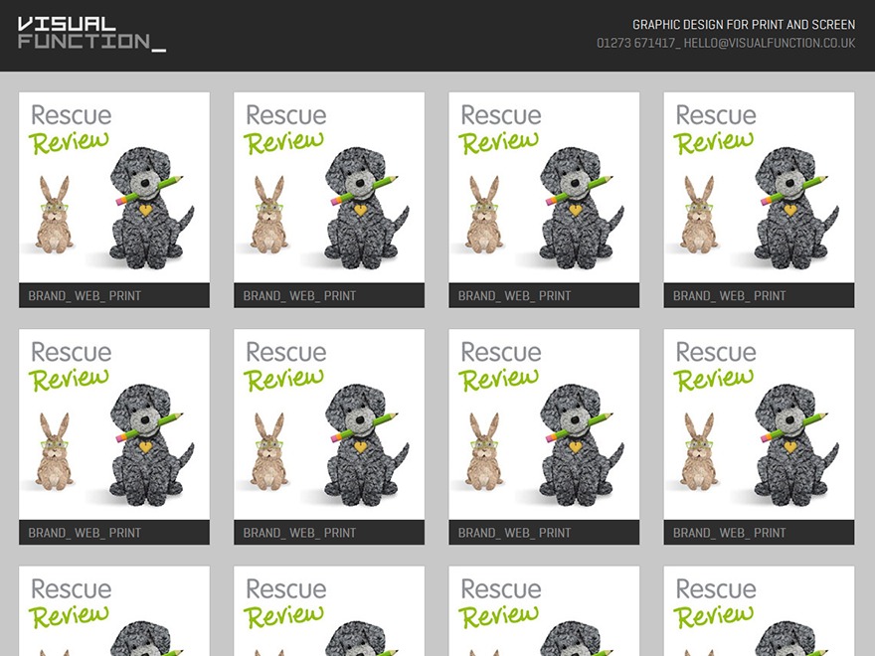
Task: Click the hello@visualfunction.co.uk email link
Action: coord(769,43)
